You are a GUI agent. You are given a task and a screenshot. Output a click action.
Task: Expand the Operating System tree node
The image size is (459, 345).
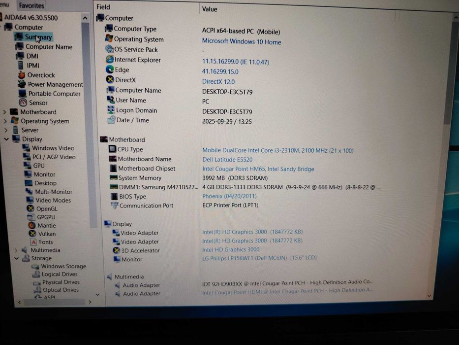5,121
